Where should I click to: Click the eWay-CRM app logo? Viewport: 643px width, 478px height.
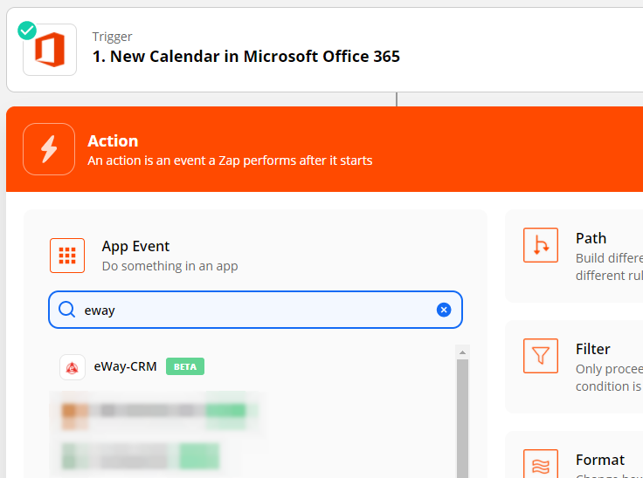click(x=73, y=367)
